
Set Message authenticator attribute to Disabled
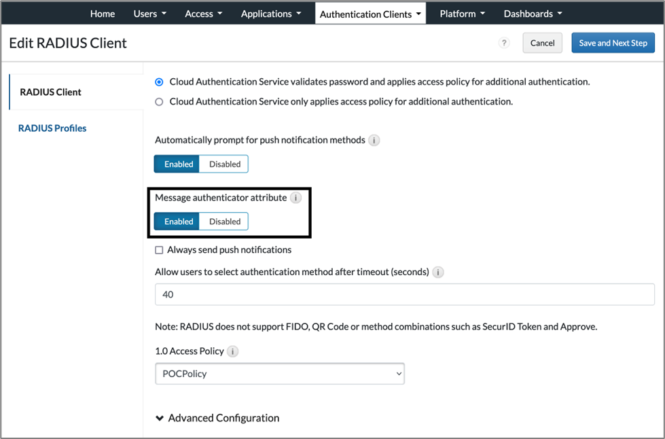224,221
